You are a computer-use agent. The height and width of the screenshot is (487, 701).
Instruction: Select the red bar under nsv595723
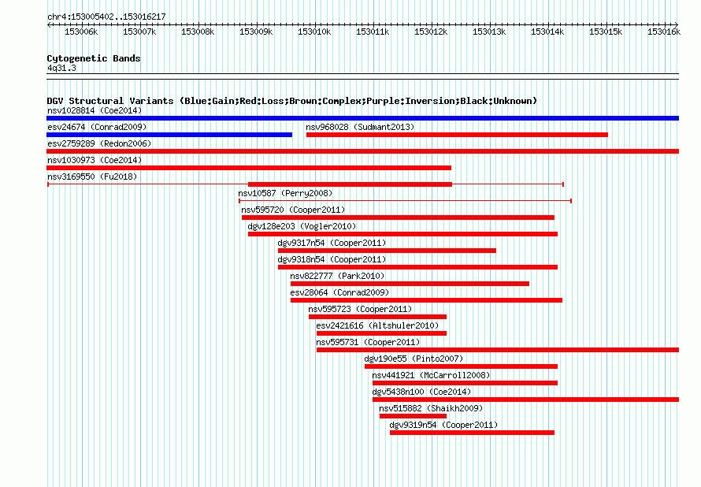tap(377, 317)
